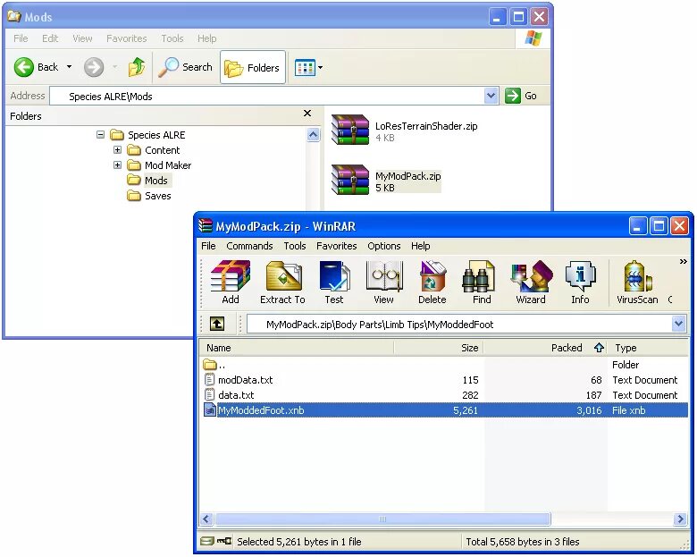Image resolution: width=697 pixels, height=557 pixels.
Task: Click up arrow of Folders pane scrollbar
Action: point(313,135)
